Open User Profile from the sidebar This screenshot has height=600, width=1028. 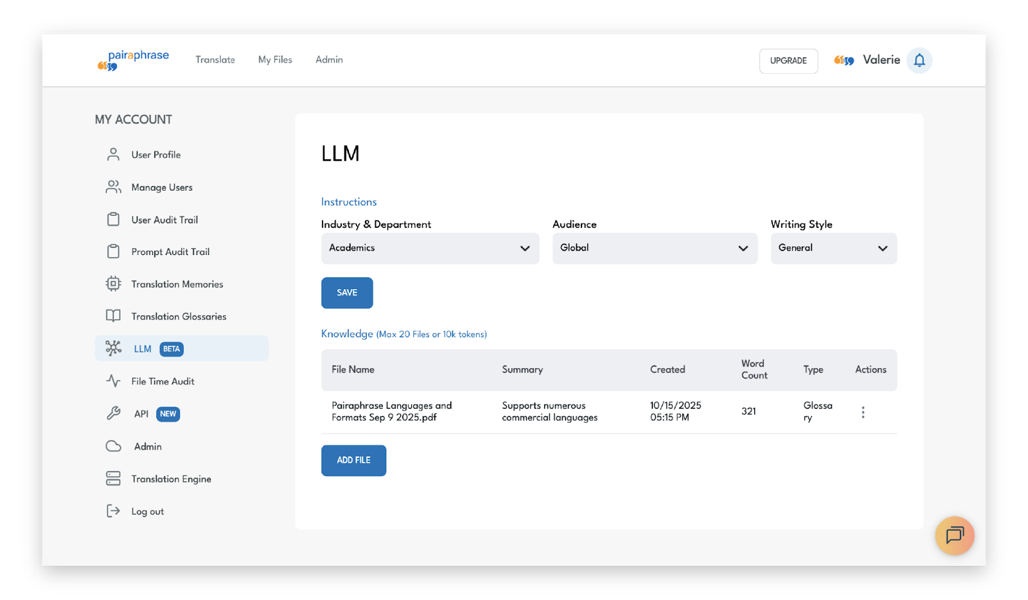155,155
